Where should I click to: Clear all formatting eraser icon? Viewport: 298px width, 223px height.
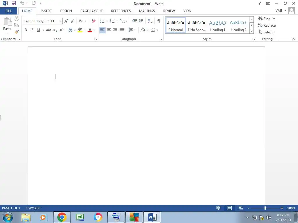93,21
